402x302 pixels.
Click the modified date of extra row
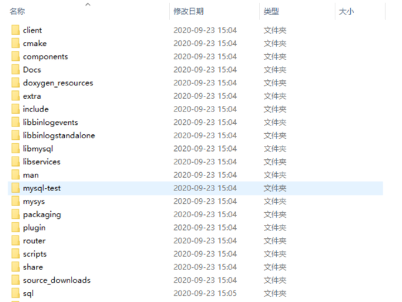[x=205, y=96]
